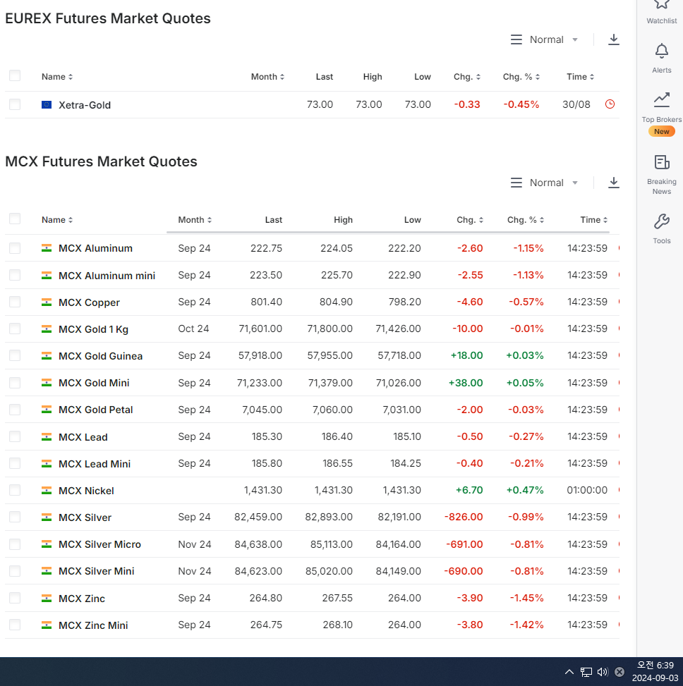683x686 pixels.
Task: Open the MCX Aluminum mini link
Action: pyautogui.click(x=107, y=276)
